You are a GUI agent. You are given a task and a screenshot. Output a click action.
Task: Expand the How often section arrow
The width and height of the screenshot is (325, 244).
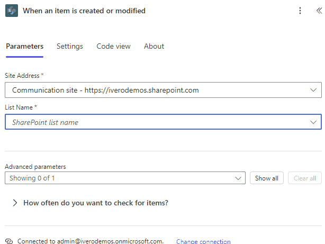(x=15, y=203)
